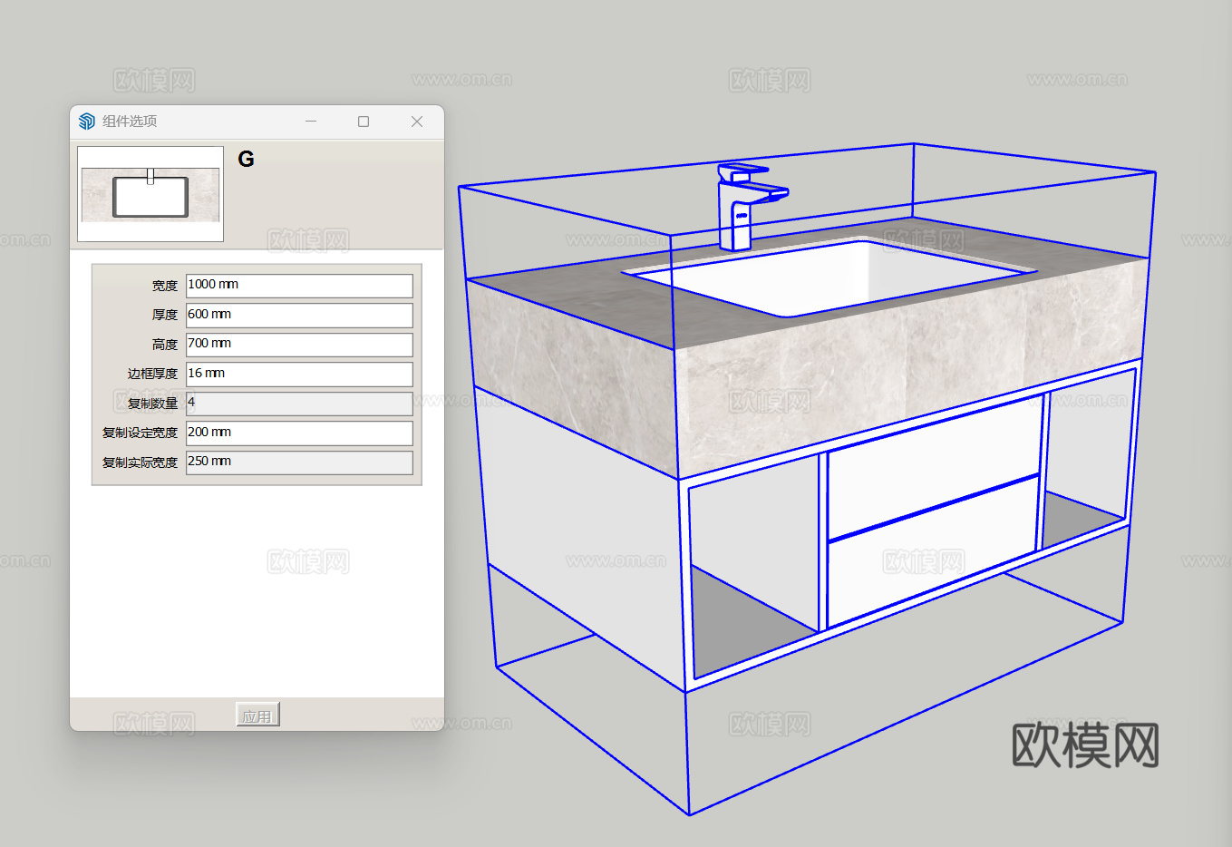This screenshot has width=1232, height=847.
Task: Close the 组件选项 dialog
Action: 417,122
